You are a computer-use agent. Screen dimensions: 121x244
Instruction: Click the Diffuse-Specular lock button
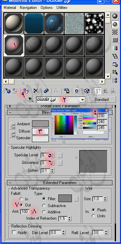point(12,135)
